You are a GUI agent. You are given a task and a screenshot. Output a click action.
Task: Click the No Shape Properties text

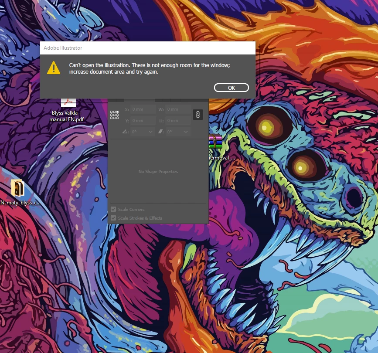[158, 172]
